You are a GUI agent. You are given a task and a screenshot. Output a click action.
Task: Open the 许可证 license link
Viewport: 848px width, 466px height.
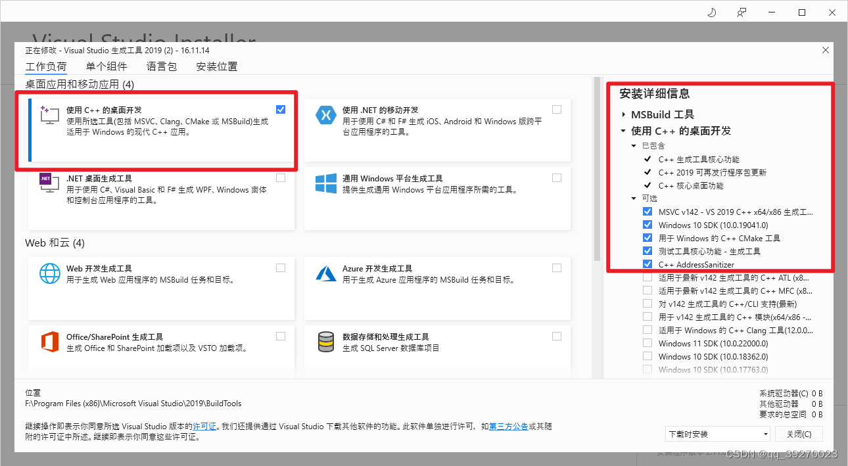pyautogui.click(x=204, y=426)
